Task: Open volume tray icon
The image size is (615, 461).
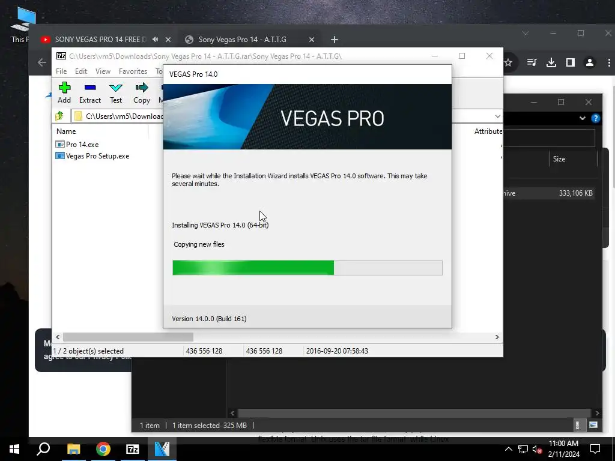Action: [x=537, y=449]
